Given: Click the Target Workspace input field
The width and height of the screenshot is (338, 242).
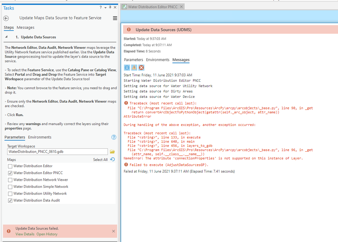Looking at the screenshot, I should tap(57, 152).
